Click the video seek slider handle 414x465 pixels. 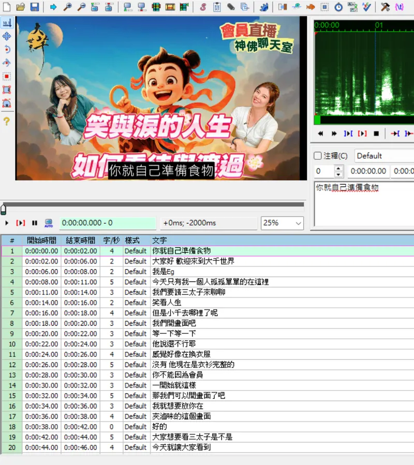4,209
